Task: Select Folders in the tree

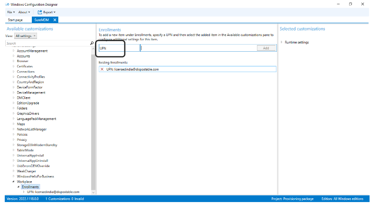Action: 22,108
